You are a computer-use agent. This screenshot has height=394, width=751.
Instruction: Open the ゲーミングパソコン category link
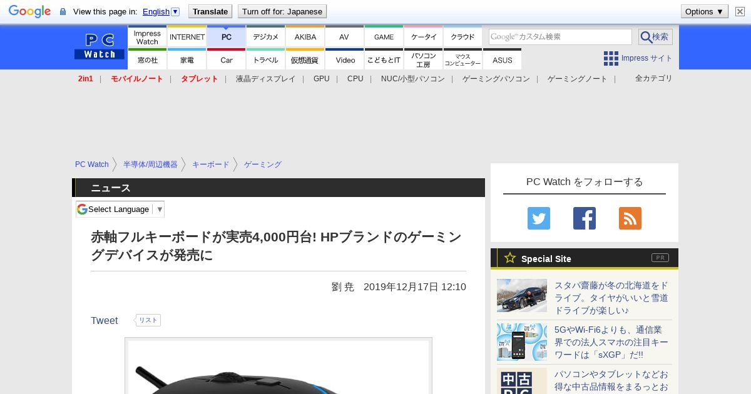[x=496, y=79]
